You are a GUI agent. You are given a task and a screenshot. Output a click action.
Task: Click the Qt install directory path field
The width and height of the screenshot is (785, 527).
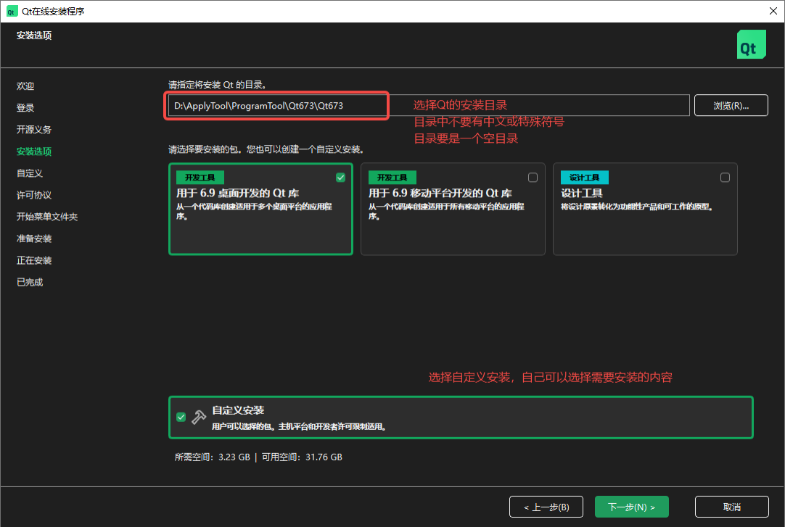click(429, 106)
